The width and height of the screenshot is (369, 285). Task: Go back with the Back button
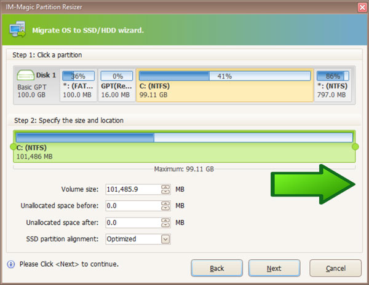click(216, 268)
